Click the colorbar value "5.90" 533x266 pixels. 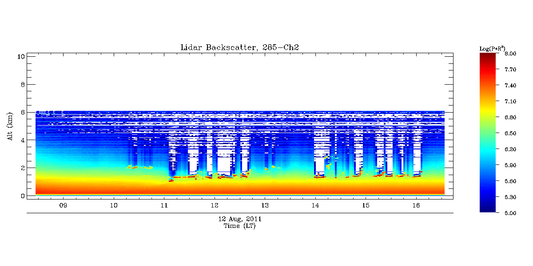coord(510,165)
